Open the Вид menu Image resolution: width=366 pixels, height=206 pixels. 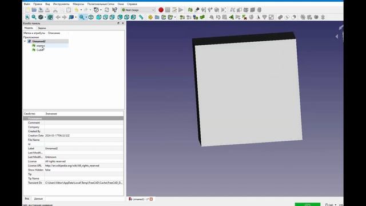[47, 4]
